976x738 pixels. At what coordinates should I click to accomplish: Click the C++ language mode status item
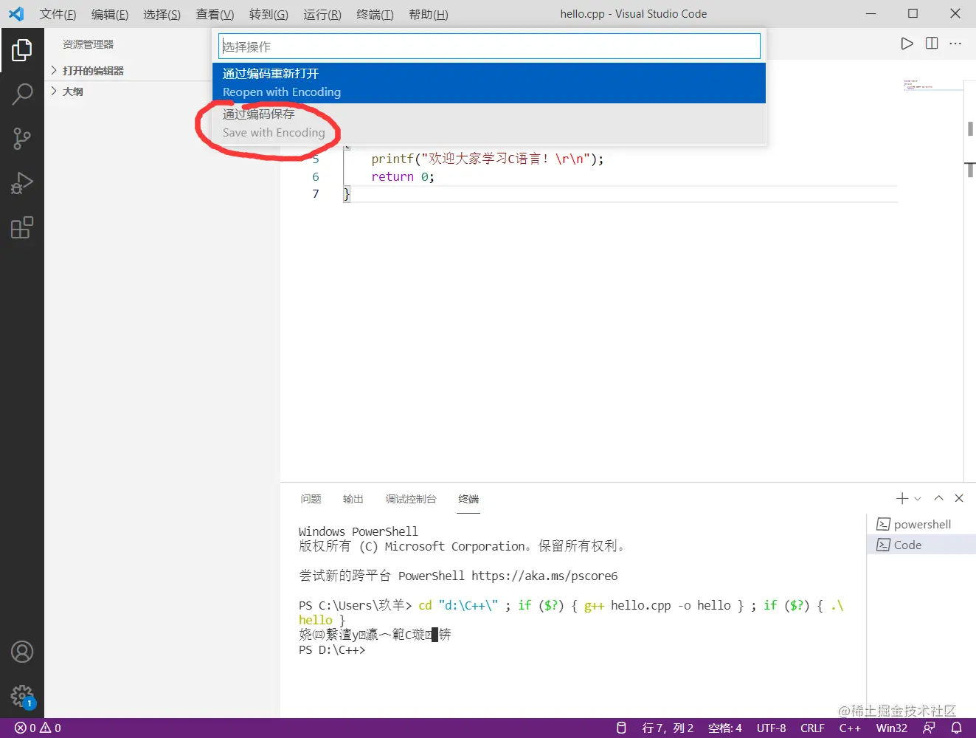coord(850,728)
